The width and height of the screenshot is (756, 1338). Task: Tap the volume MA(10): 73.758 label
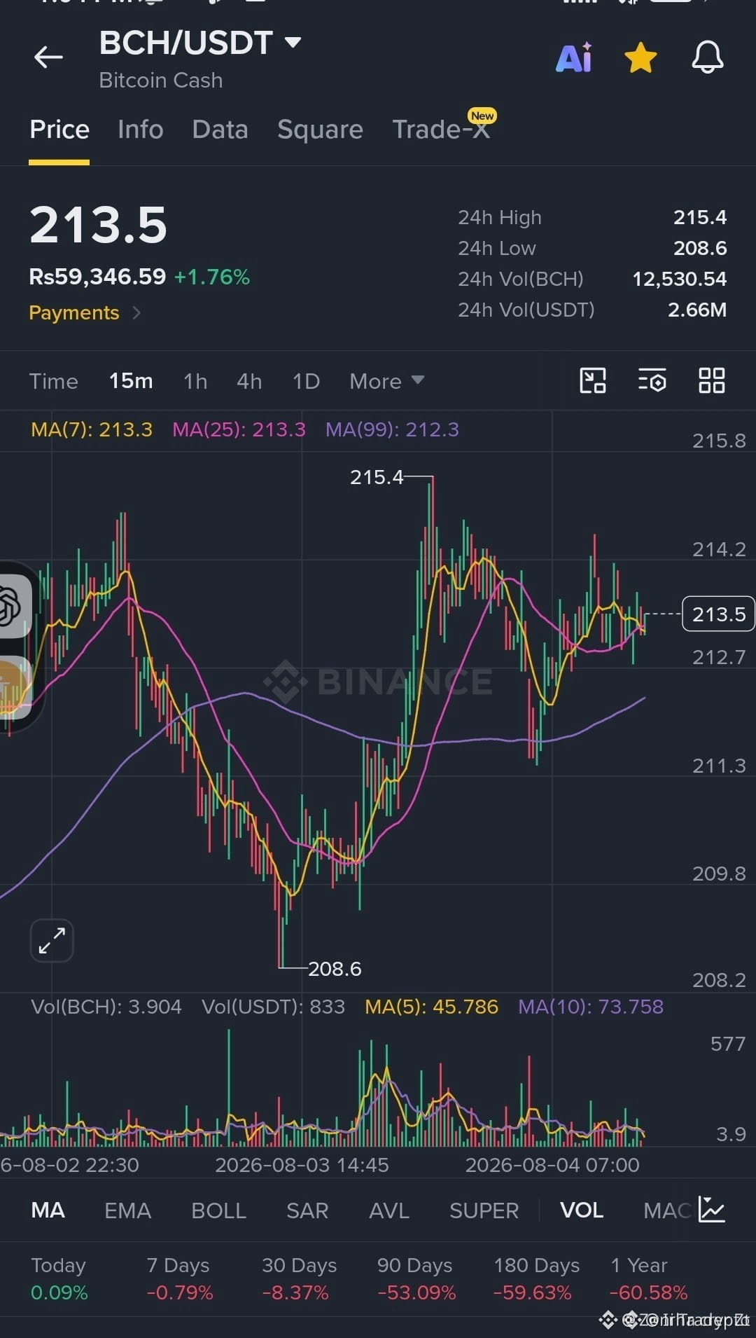coord(590,1007)
